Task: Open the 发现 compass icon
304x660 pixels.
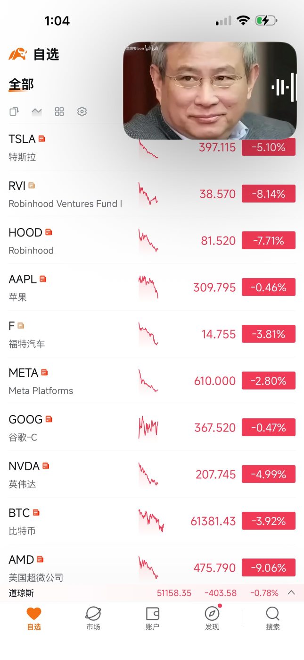Action: tap(212, 619)
